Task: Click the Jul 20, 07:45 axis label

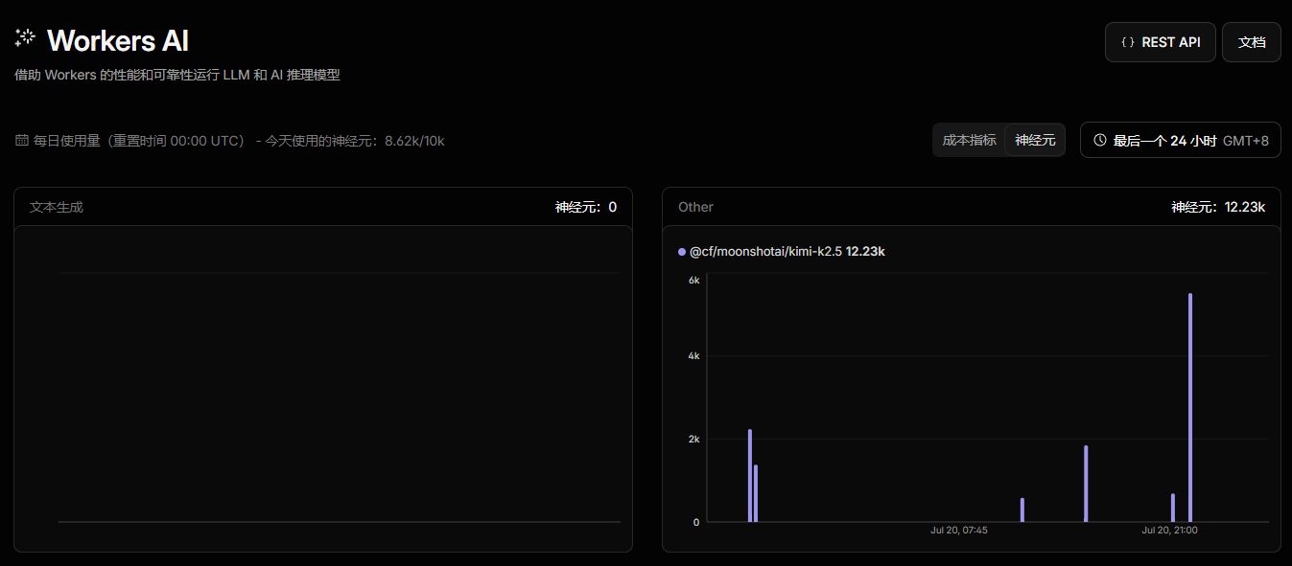Action: [959, 530]
